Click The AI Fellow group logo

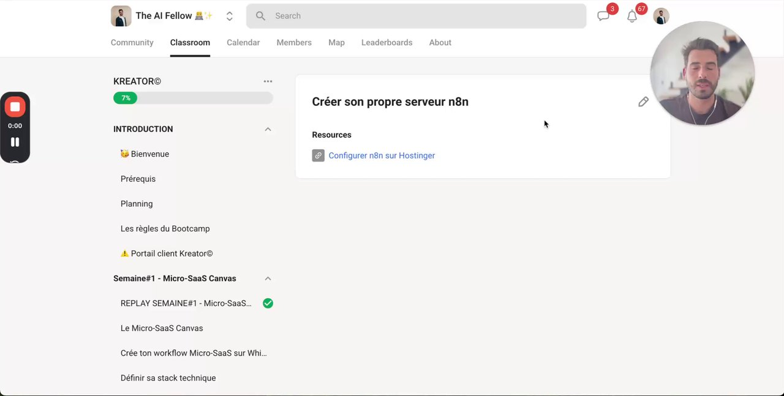(121, 16)
